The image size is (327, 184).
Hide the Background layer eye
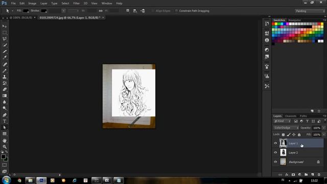pos(275,162)
